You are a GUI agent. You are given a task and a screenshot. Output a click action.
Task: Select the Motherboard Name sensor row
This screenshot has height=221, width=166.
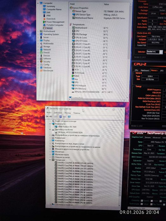pos(99,18)
